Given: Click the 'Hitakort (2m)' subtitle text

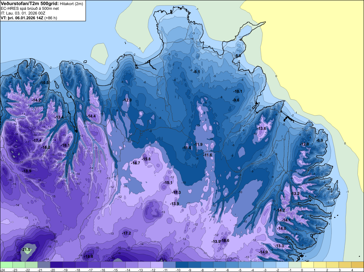Looking at the screenshot, I should click(71, 4).
